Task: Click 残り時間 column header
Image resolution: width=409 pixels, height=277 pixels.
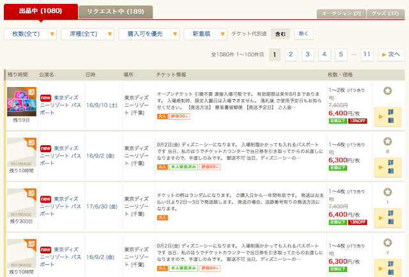Action: 18,75
